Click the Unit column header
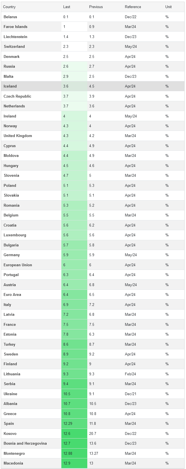 pyautogui.click(x=168, y=7)
